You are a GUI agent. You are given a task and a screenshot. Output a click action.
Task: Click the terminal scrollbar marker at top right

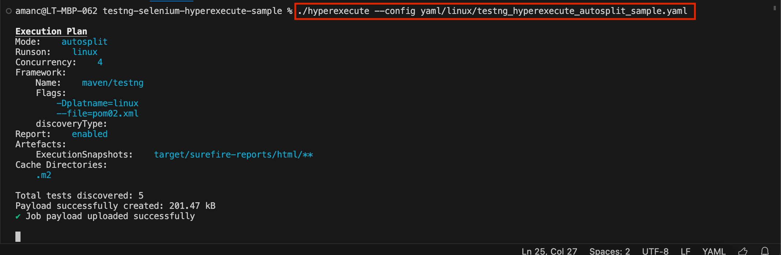(x=774, y=8)
